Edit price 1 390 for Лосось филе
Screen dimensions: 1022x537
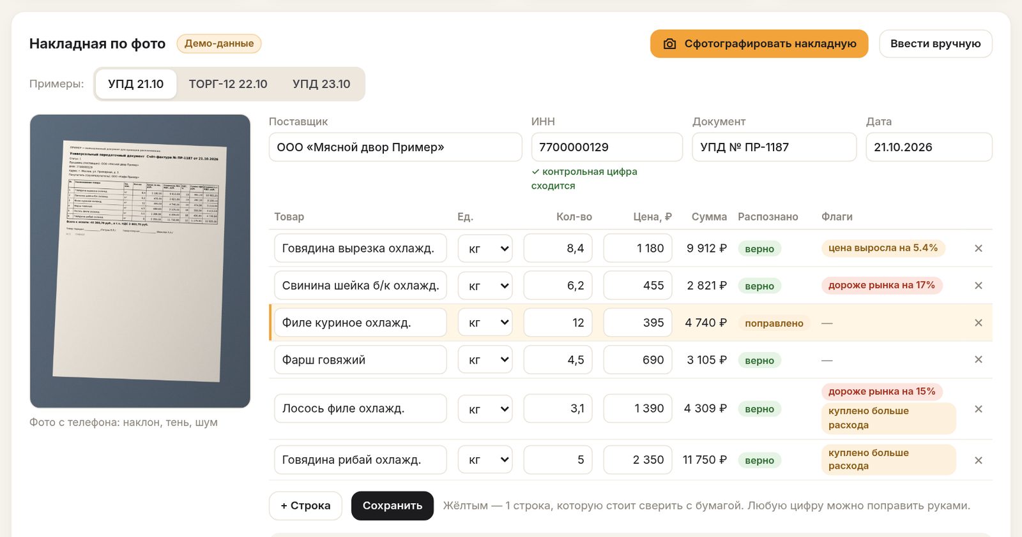(637, 409)
